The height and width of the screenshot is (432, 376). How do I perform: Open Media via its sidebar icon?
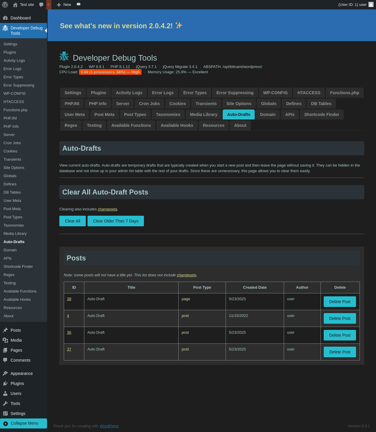click(x=5, y=340)
